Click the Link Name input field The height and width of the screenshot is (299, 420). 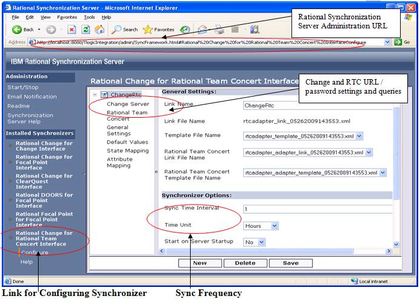pyautogui.click(x=318, y=106)
